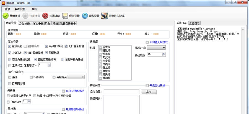The width and height of the screenshot is (249, 114).
Task: Enable 开启自动兑换 checkbox
Action: [147, 86]
